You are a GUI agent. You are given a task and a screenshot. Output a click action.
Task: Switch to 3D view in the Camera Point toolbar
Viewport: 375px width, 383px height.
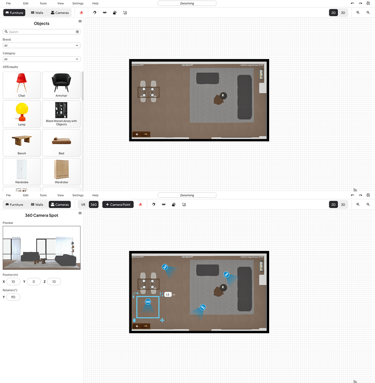click(x=343, y=204)
